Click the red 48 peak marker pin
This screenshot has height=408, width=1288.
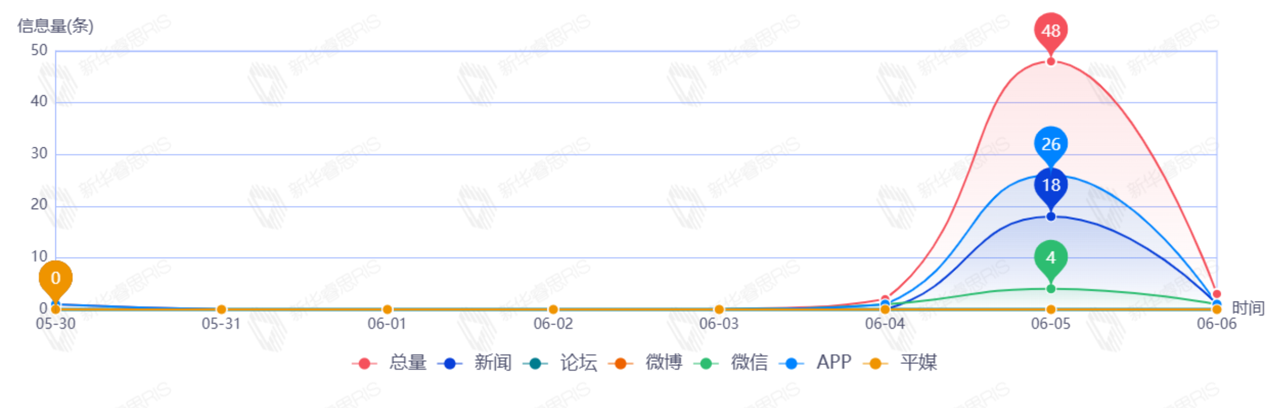click(x=1051, y=30)
